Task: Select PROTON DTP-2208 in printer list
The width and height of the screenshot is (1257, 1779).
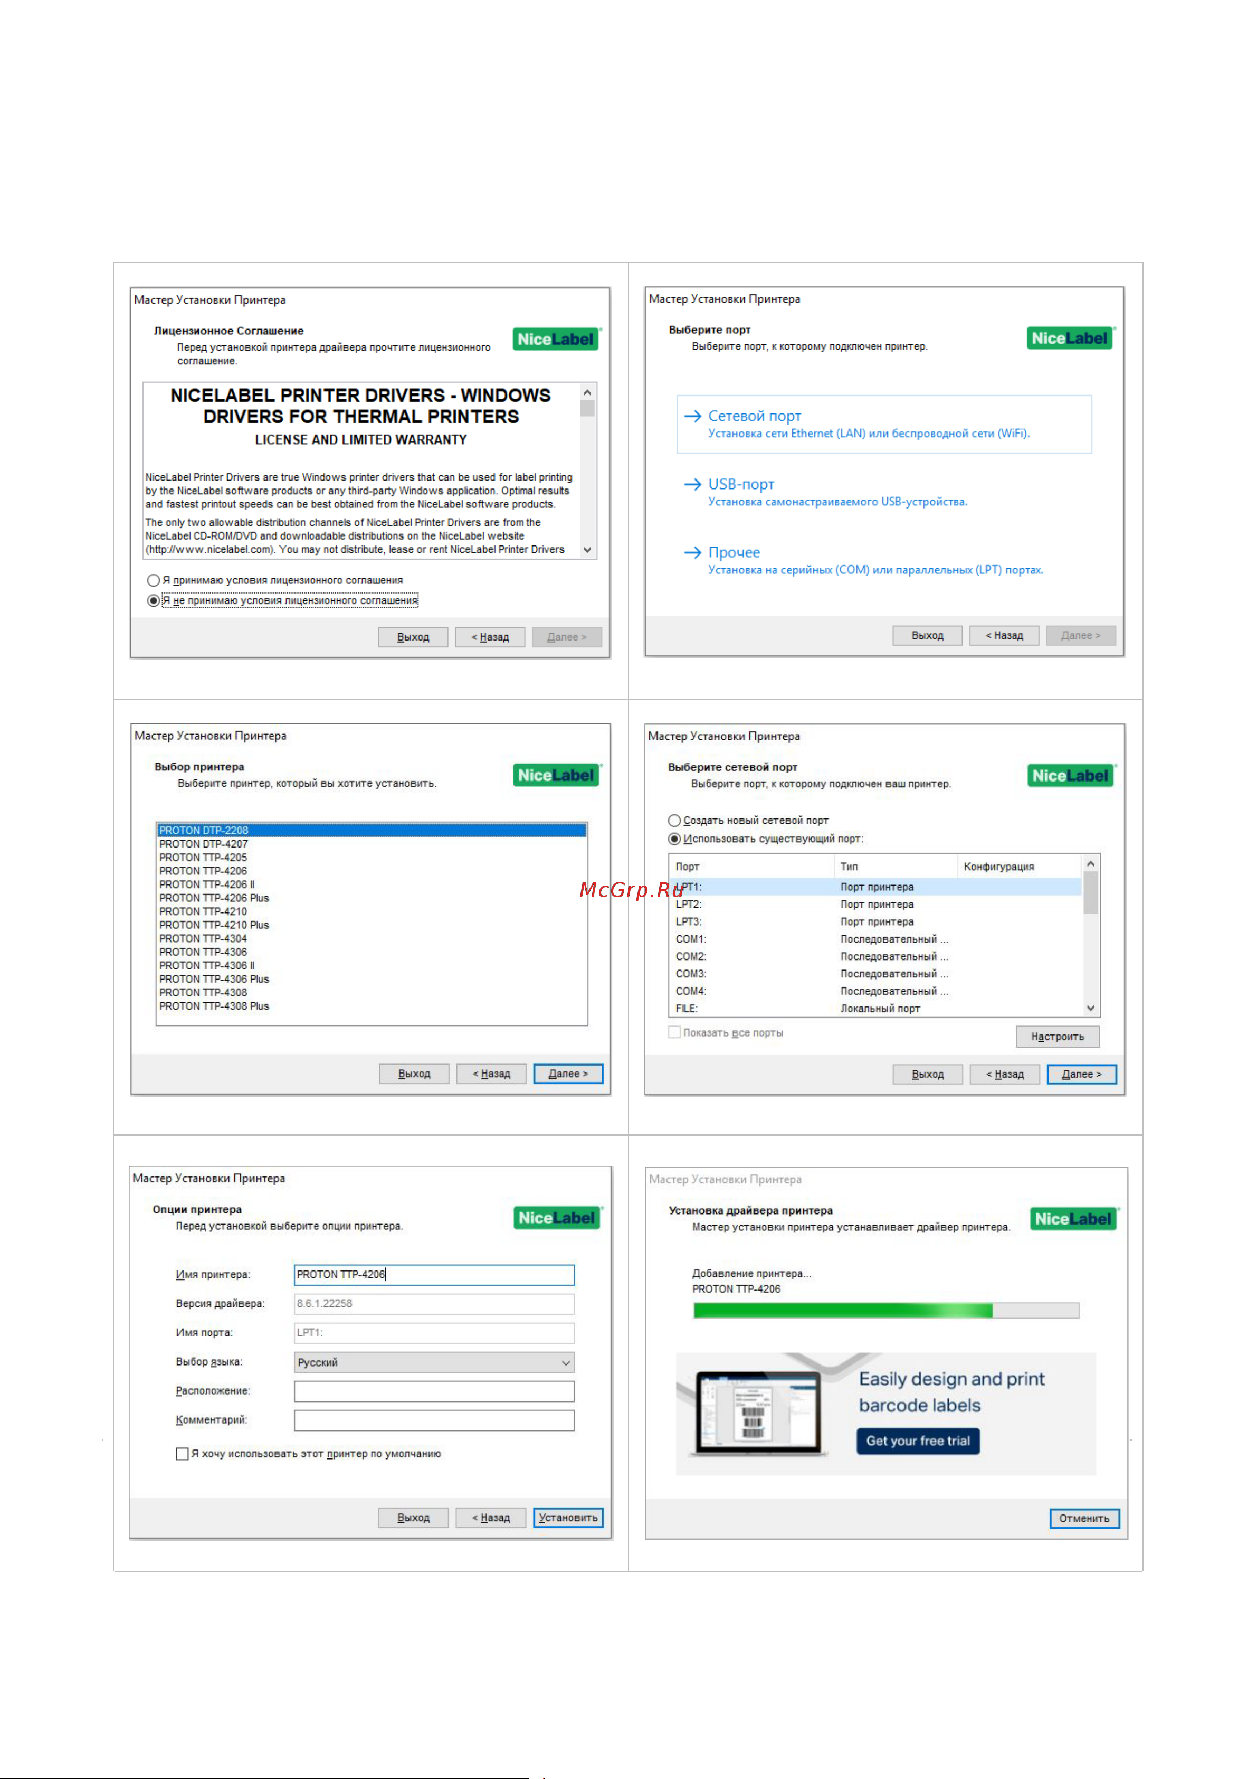Action: click(x=372, y=831)
